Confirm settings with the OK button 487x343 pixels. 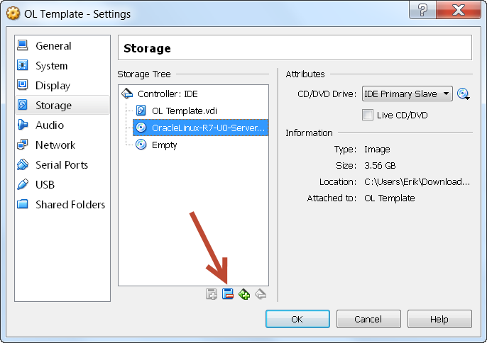click(297, 319)
